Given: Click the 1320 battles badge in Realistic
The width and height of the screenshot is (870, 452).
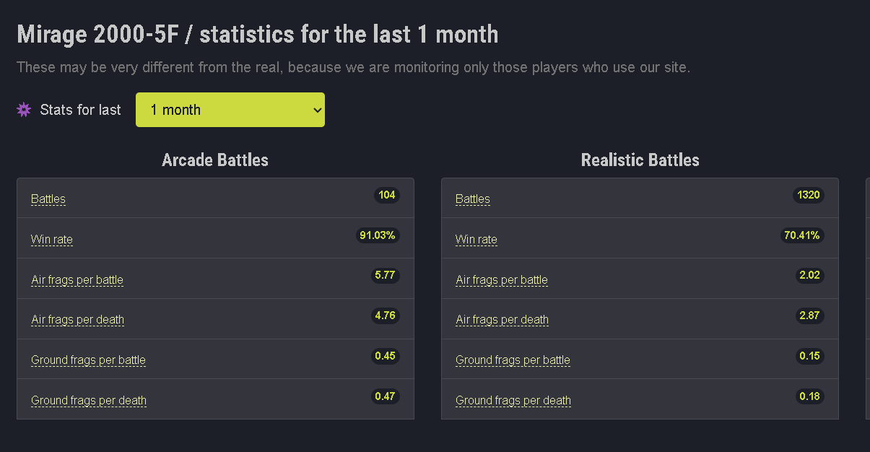Looking at the screenshot, I should (x=809, y=195).
